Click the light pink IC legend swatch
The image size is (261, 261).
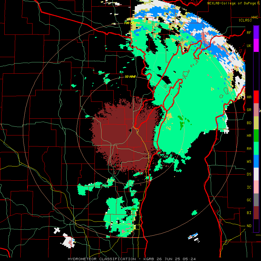[256, 187]
